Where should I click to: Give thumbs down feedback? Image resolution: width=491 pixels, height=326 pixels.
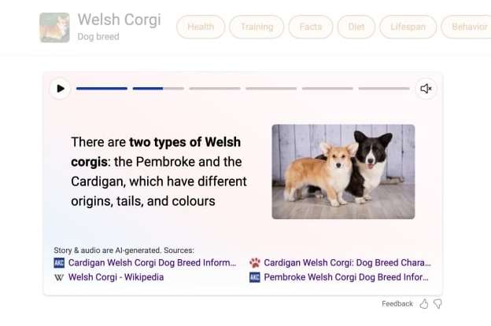pos(437,304)
